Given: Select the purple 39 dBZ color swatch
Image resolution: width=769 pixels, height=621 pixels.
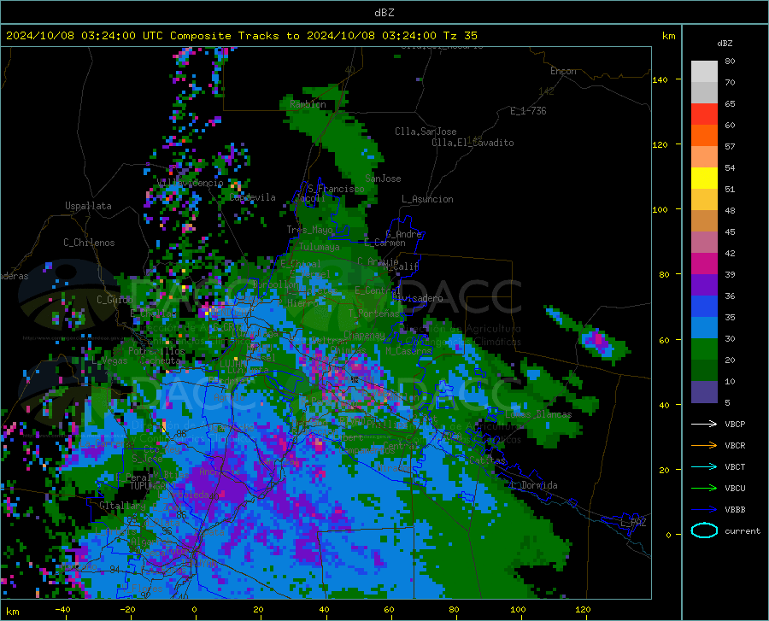Looking at the screenshot, I should (704, 285).
